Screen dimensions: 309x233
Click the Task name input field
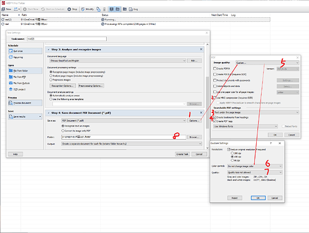click(67, 39)
